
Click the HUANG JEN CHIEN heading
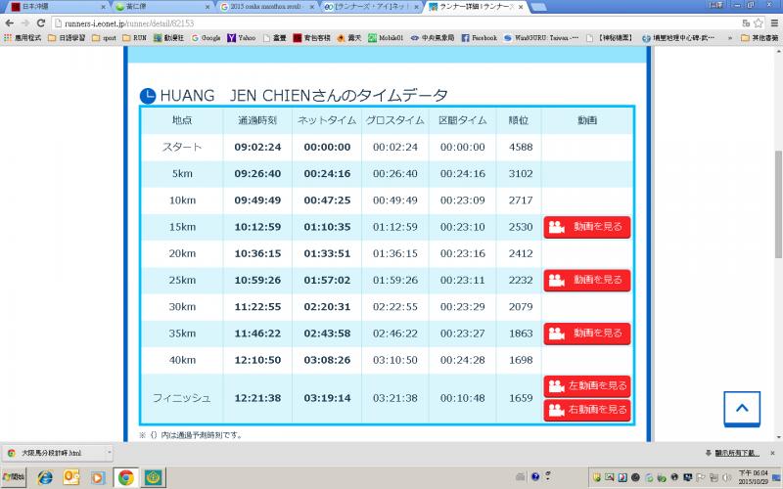tap(303, 95)
